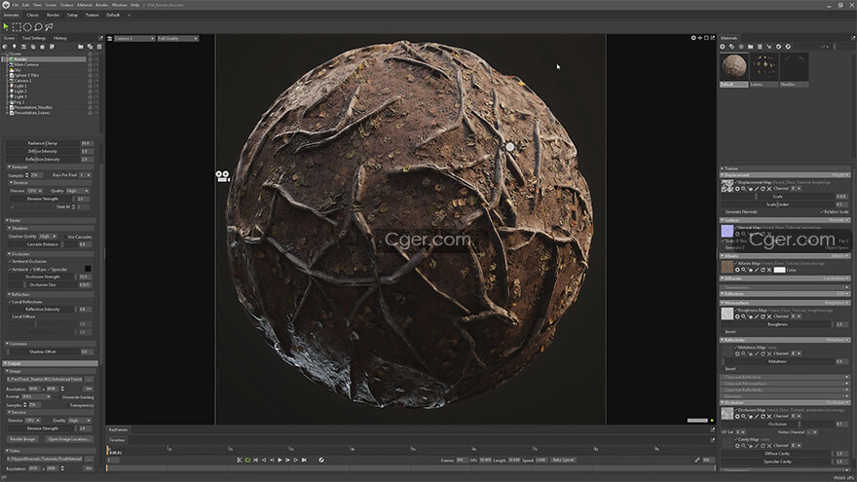Select the arrow selection tool

pos(6,26)
